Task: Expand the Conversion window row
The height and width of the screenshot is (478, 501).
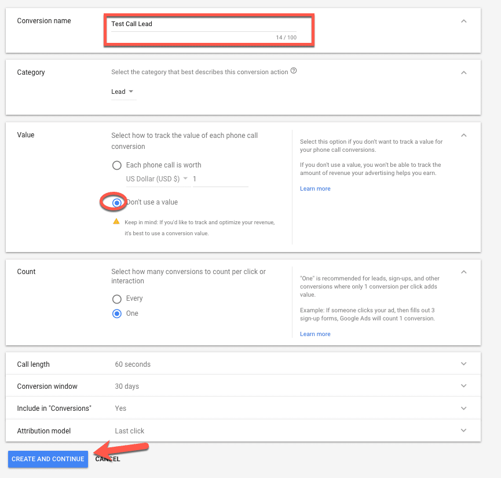Action: coord(243,386)
